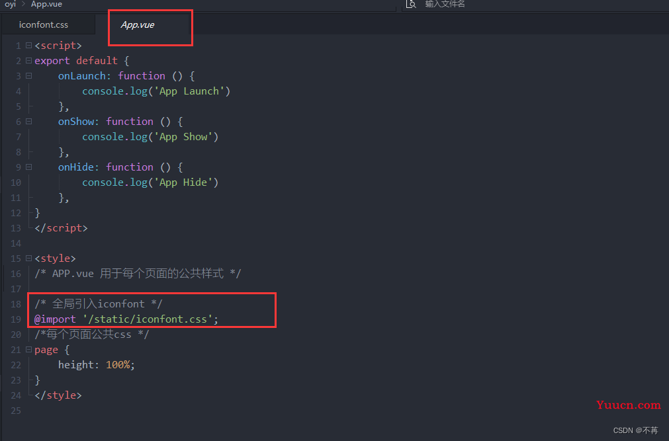Collapse the onShow function fold marker
The width and height of the screenshot is (669, 441).
coord(28,122)
